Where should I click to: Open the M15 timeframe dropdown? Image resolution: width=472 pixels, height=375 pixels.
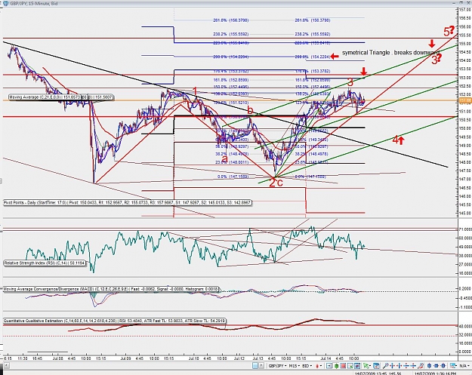click(294, 366)
